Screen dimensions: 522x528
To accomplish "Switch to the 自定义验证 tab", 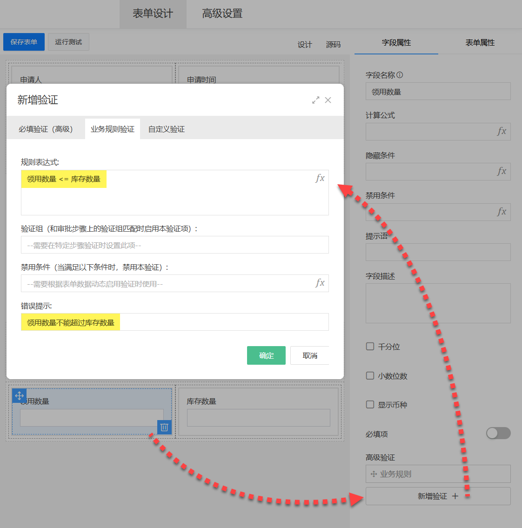I will click(x=167, y=129).
